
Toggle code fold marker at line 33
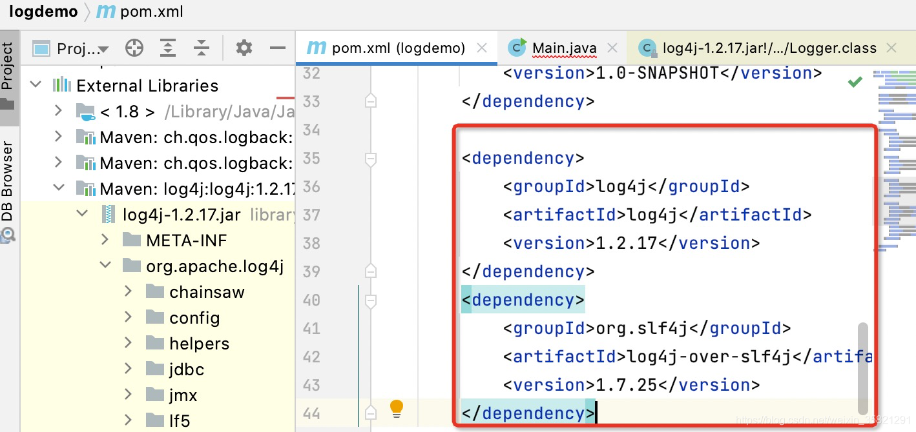click(x=371, y=101)
